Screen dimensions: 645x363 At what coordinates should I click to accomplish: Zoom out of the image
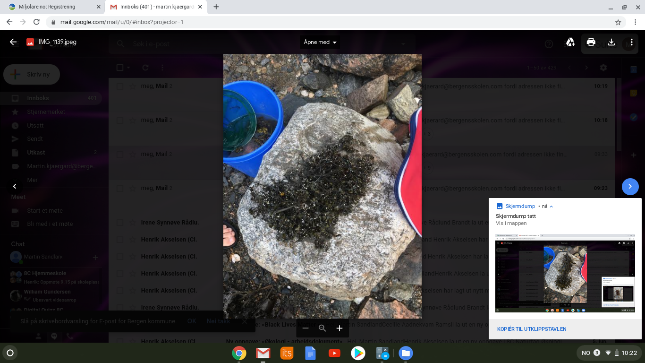coord(306,328)
